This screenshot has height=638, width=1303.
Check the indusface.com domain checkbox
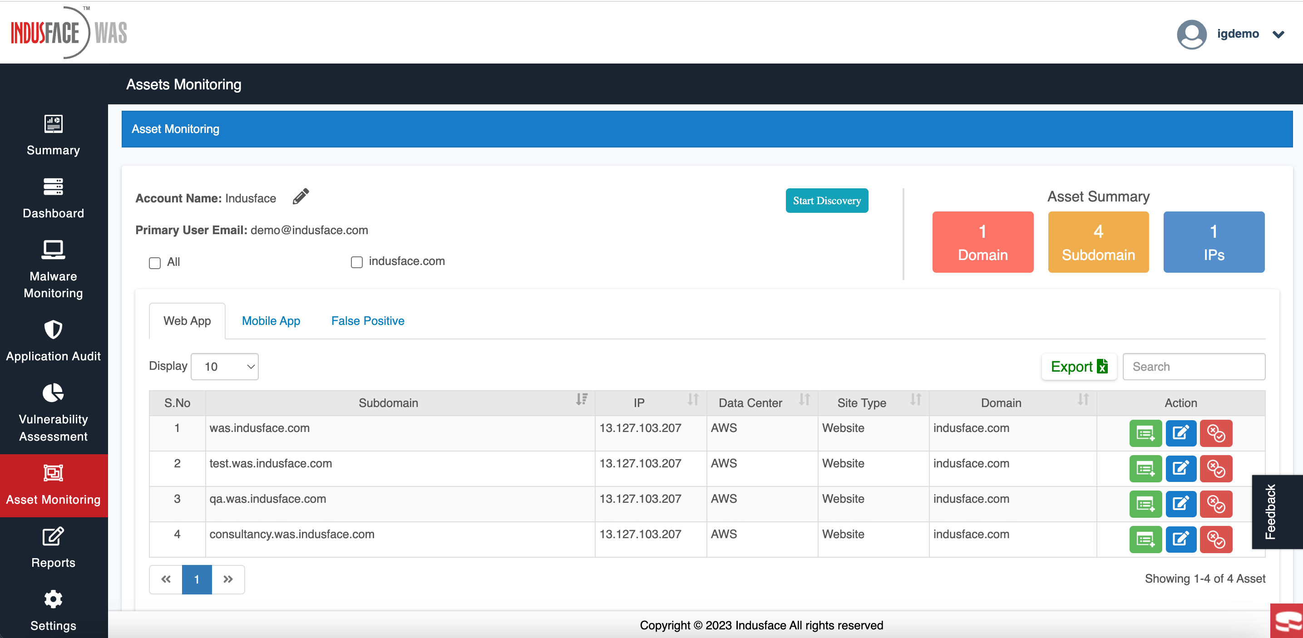click(356, 262)
